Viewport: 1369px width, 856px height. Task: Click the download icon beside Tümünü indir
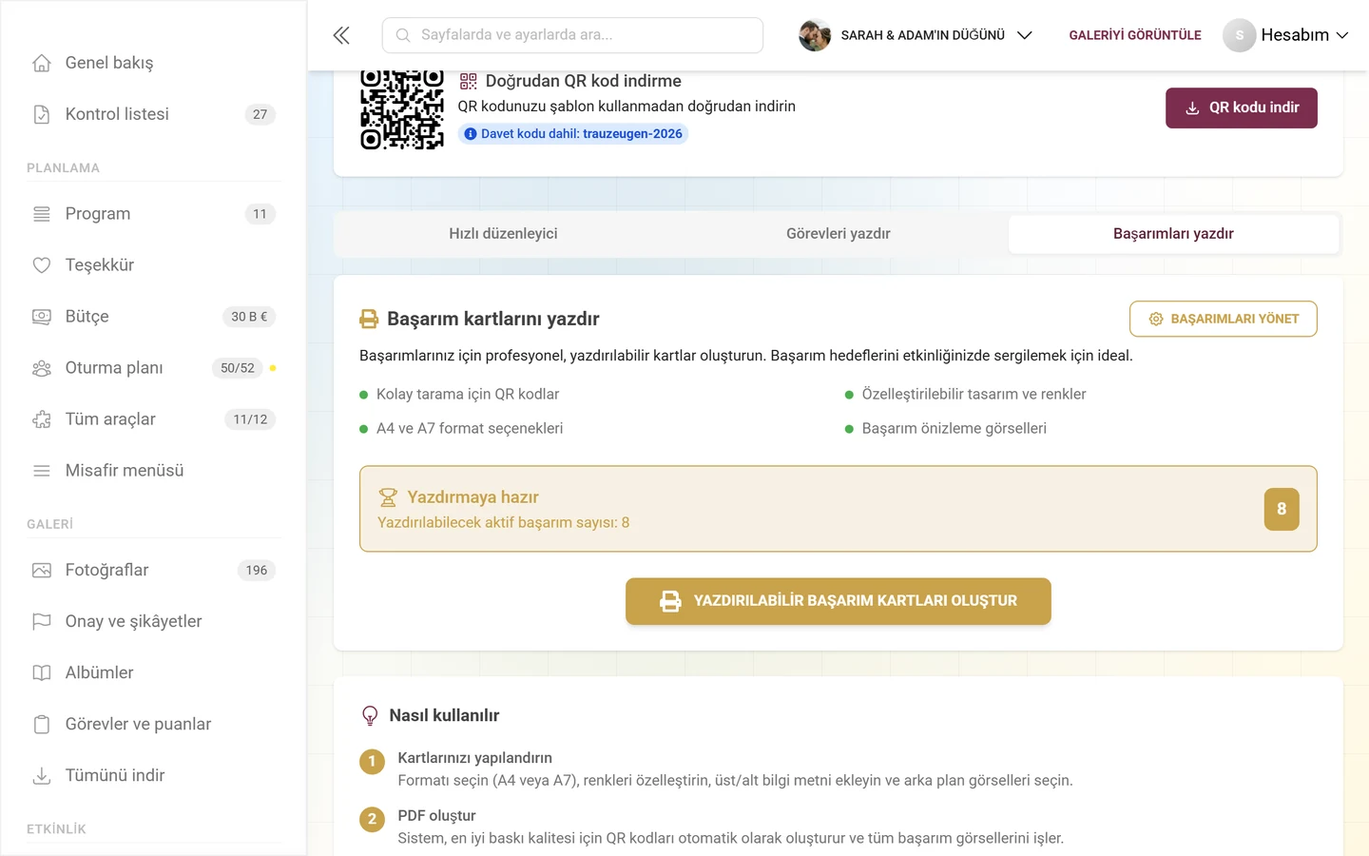pos(42,776)
